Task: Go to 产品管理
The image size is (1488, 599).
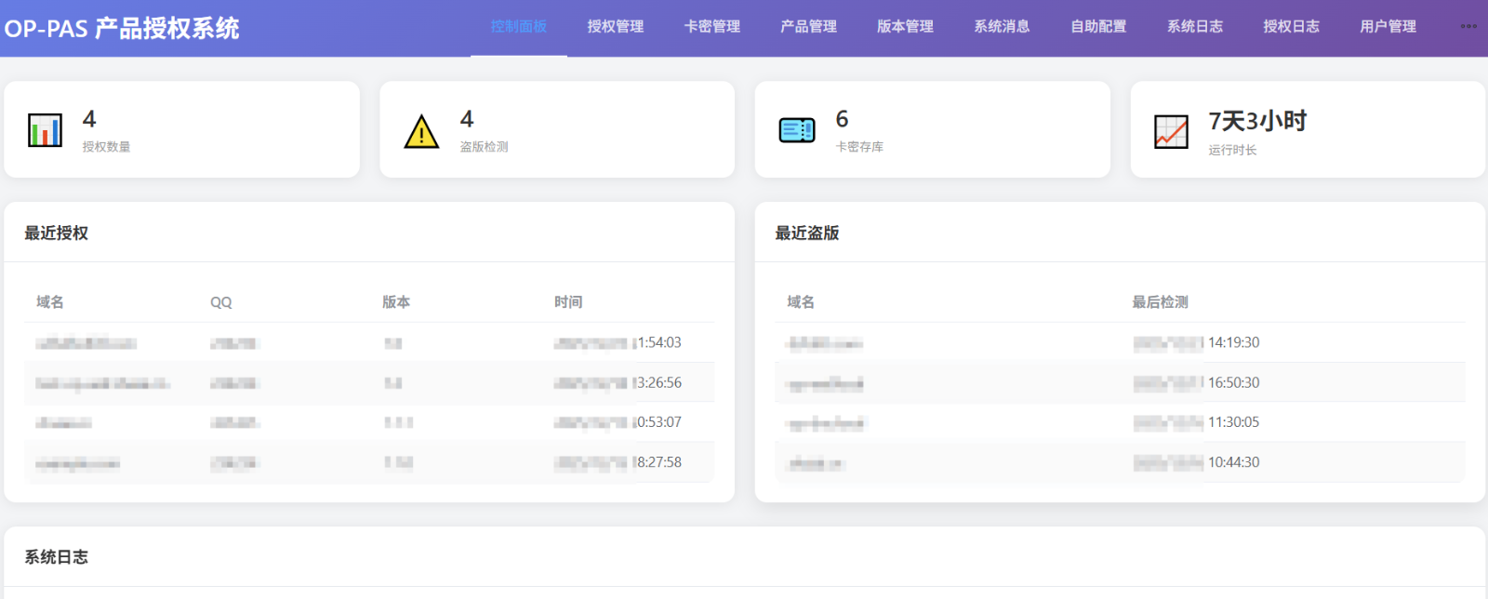Action: click(809, 27)
